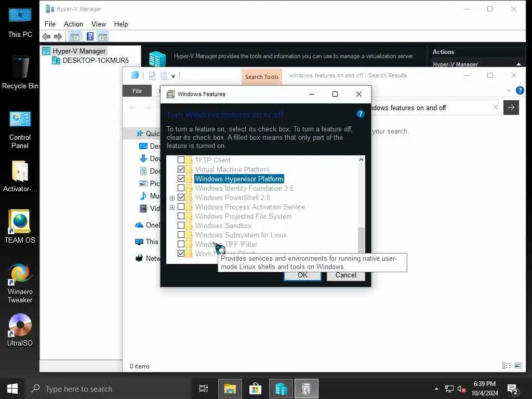Switch to Hyper-V Manager taskbar button
The height and width of the screenshot is (399, 532).
[281, 389]
